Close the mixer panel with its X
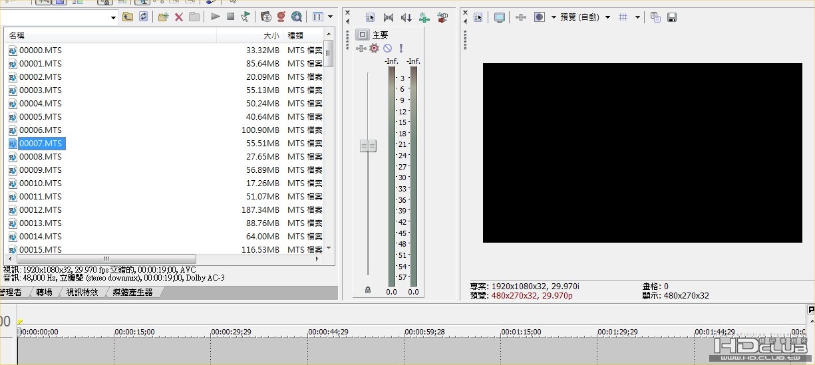Screen dimensions: 815x365 tap(347, 12)
